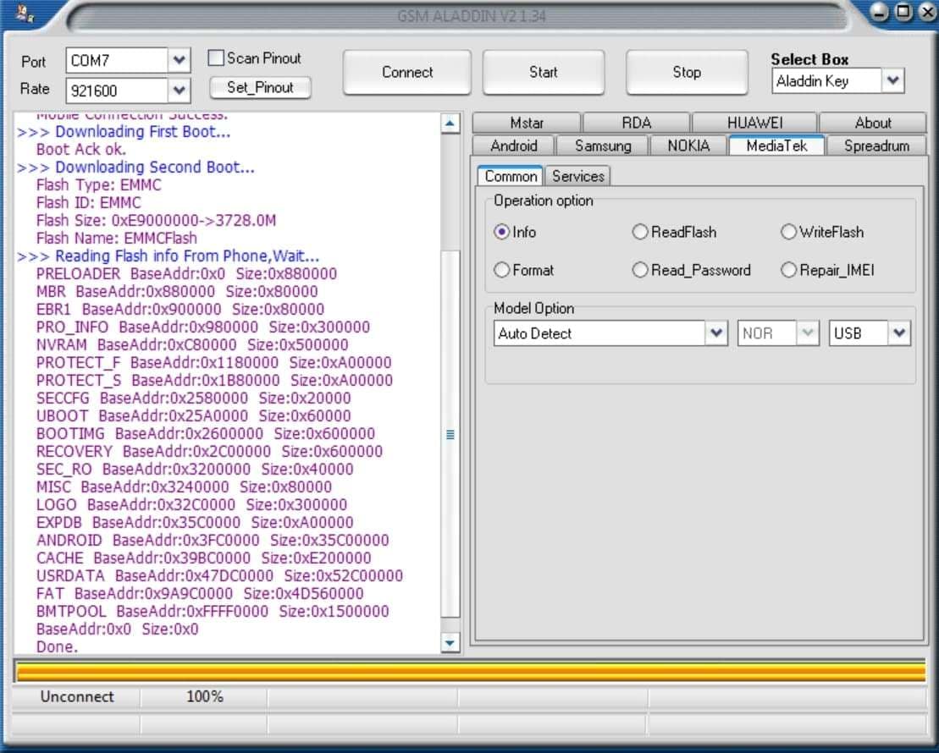Screen dimensions: 939x753
Task: Choose the ReadFlash operation
Action: pos(640,232)
